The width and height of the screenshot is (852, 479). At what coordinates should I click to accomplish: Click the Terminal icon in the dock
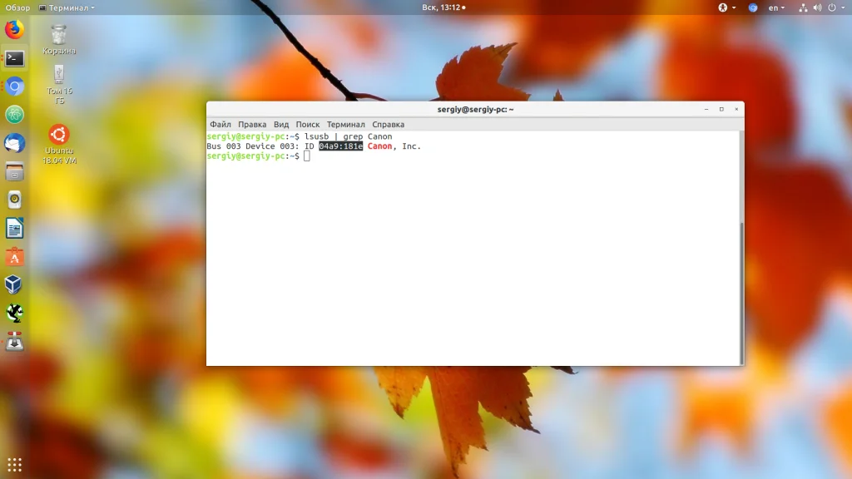15,58
